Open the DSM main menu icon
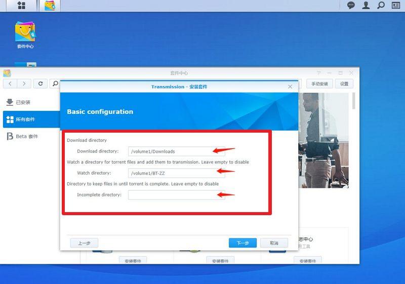This screenshot has height=284, width=405. click(x=21, y=6)
